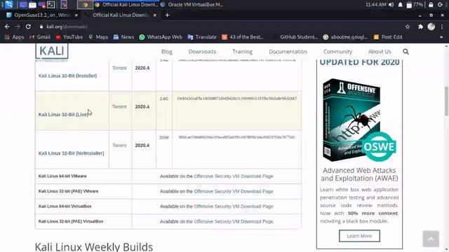Screen dimensions: 449x252
Task: Bookmark this page with the star icon
Action: point(407,27)
